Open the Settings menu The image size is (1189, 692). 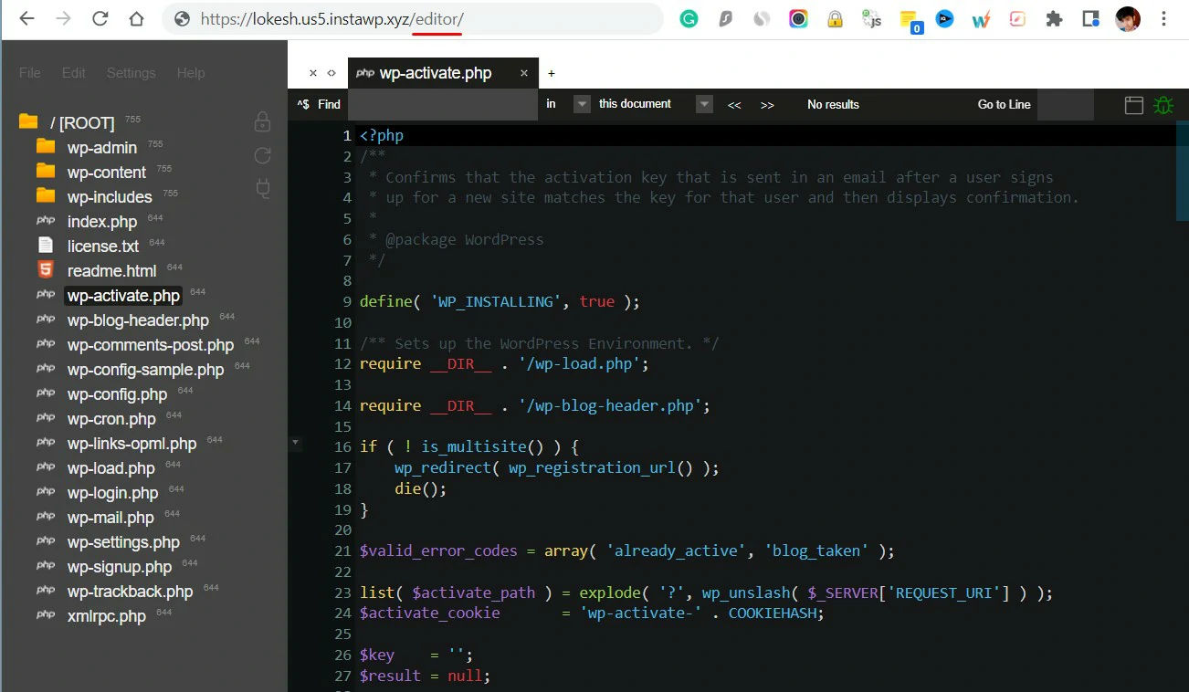tap(132, 73)
